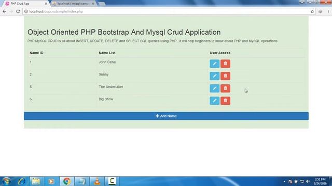Select the ID cell '2'
The image size is (332, 186).
(31, 74)
